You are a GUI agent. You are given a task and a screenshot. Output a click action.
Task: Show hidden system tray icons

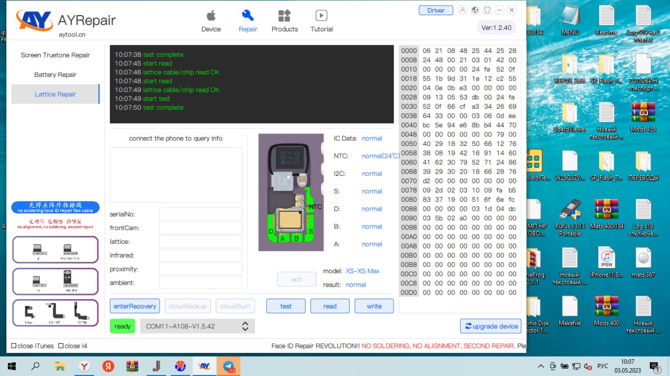tap(541, 366)
